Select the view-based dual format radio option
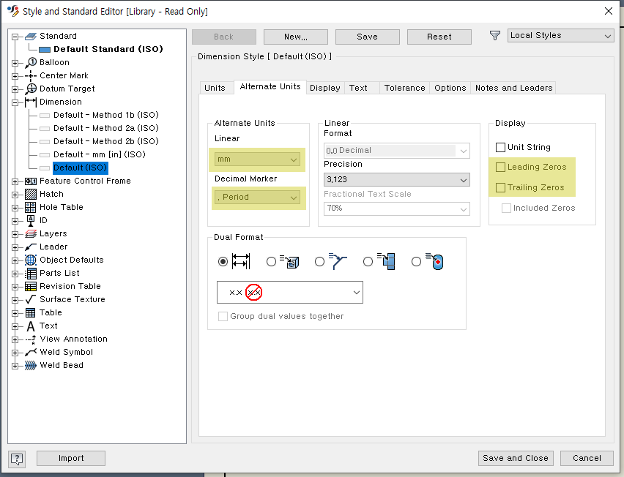624x477 pixels. pyautogui.click(x=271, y=262)
